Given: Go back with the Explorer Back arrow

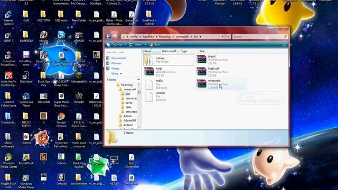Looking at the screenshot, I should (x=108, y=36).
